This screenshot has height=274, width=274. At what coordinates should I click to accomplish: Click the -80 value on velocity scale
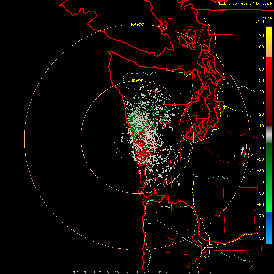click(260, 227)
